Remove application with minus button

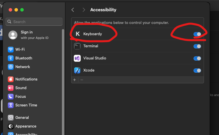82,80
